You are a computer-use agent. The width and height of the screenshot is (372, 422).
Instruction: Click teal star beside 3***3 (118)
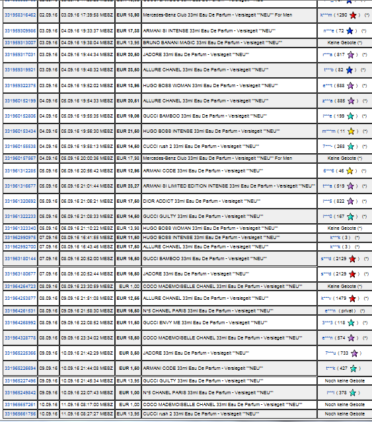pos(351,323)
